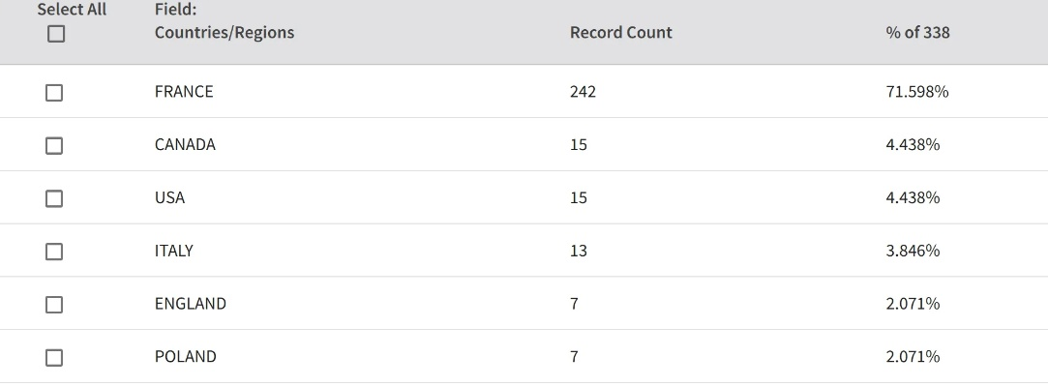1048x387 pixels.
Task: Click the 71.598% value for France
Action: point(916,92)
